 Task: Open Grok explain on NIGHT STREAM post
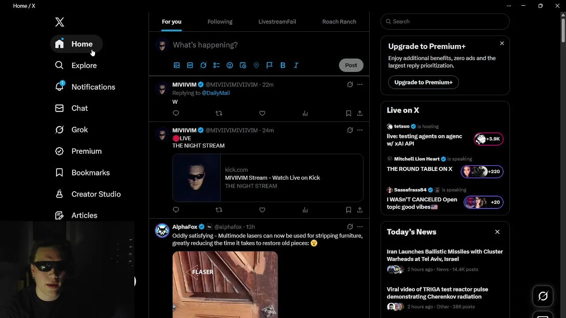pos(350,130)
